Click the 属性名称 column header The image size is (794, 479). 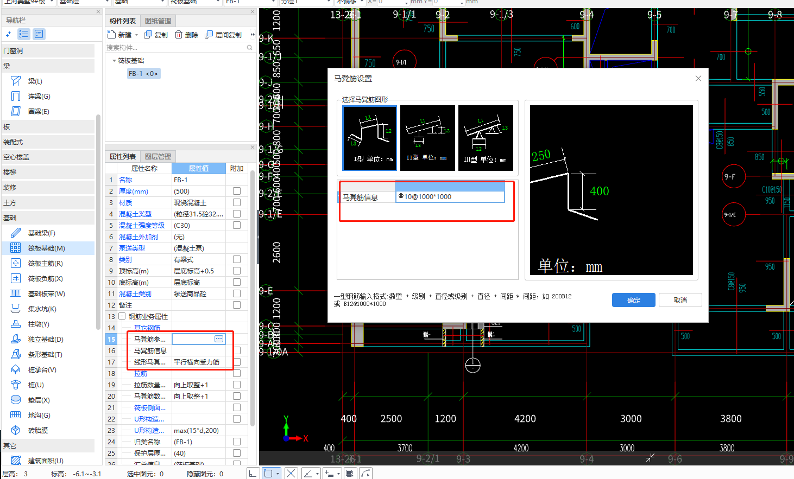(144, 168)
